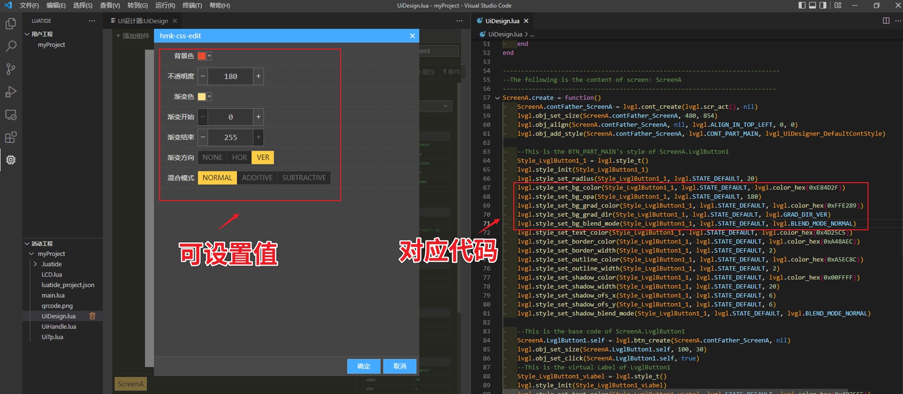
Task: Open qrcode.png in the file tree
Action: [x=57, y=306]
